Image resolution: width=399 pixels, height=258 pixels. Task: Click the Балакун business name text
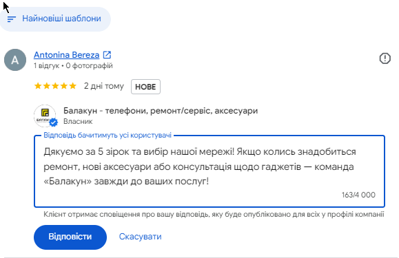pos(161,111)
